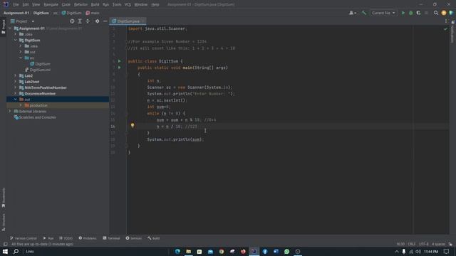Collapse the DigitSum module node
The image size is (456, 256).
16,40
